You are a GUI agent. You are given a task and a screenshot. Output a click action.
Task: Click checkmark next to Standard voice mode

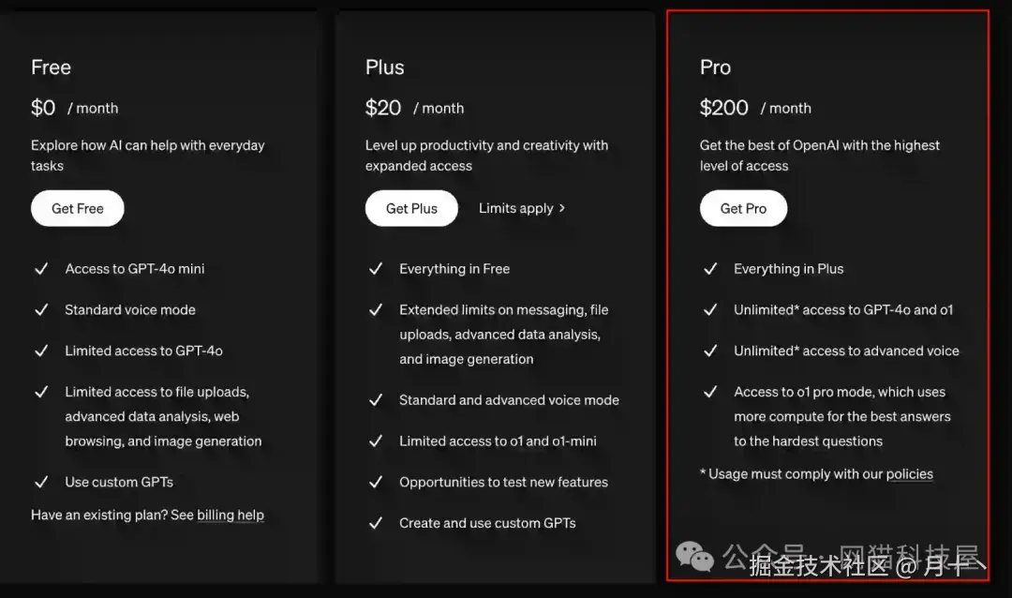pos(41,309)
